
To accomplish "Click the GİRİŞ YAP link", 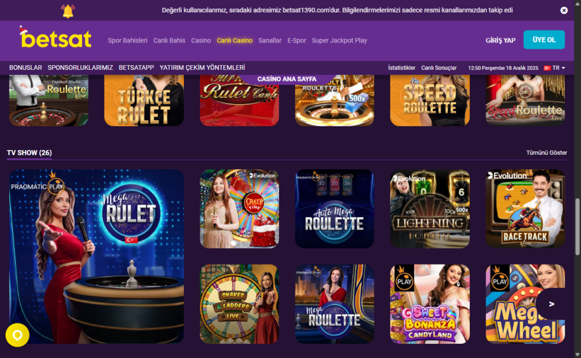I will (500, 40).
